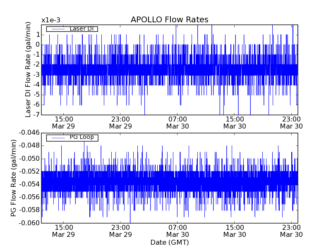Click the '-0.054' tick on PG axis
This screenshot has height=248, width=331.
click(x=29, y=184)
